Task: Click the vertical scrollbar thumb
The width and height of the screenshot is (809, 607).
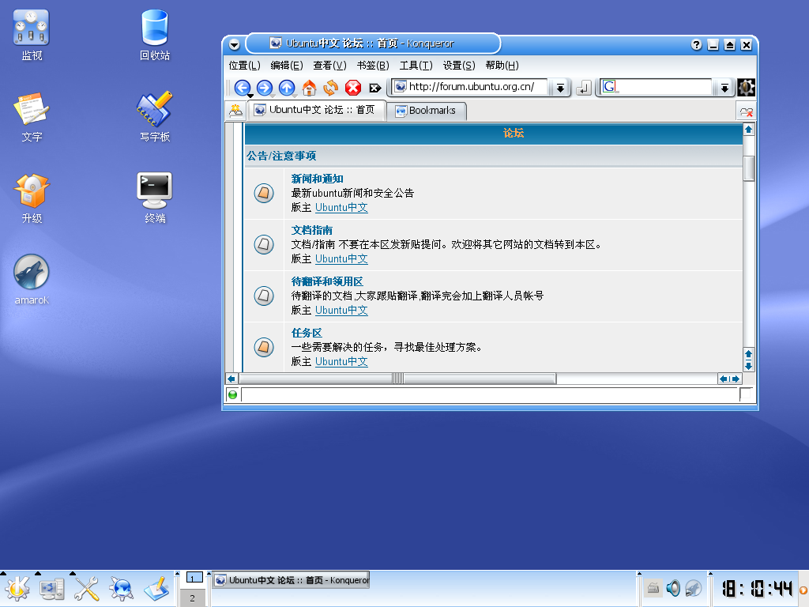Action: click(x=749, y=168)
